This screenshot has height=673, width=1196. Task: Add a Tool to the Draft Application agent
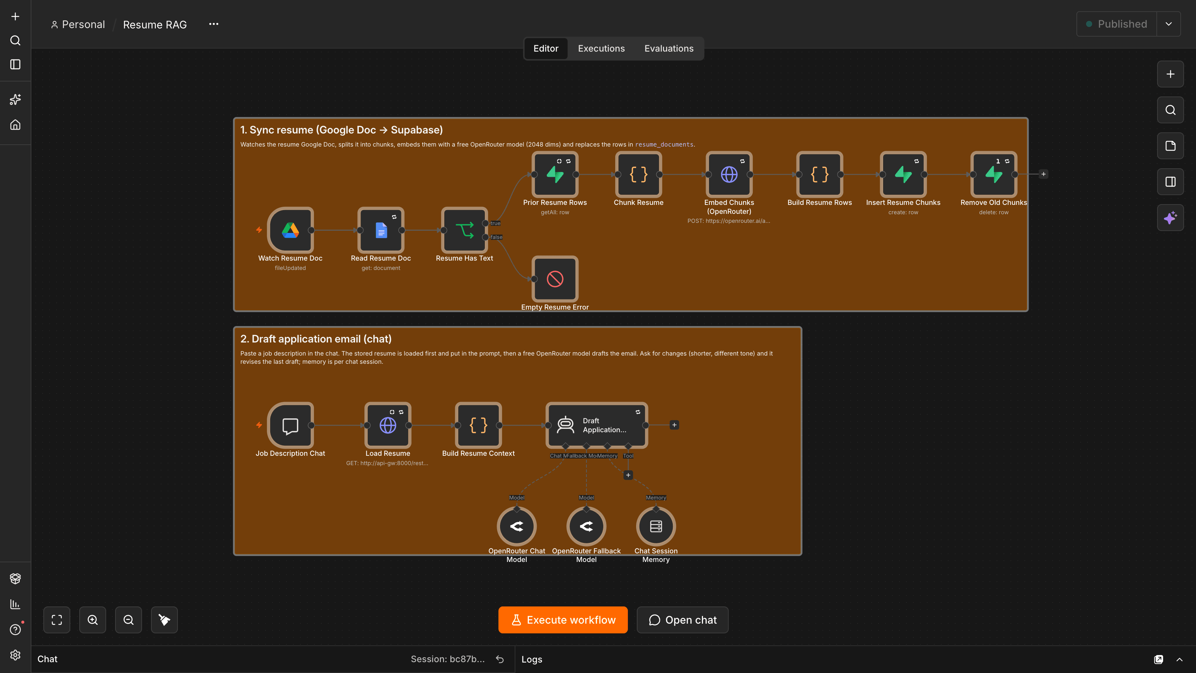pyautogui.click(x=628, y=475)
